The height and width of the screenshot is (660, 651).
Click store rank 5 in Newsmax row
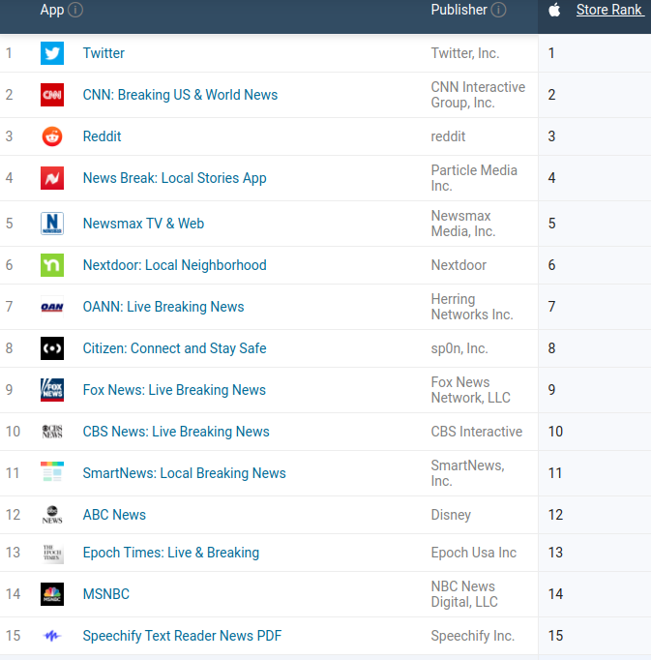click(x=551, y=224)
